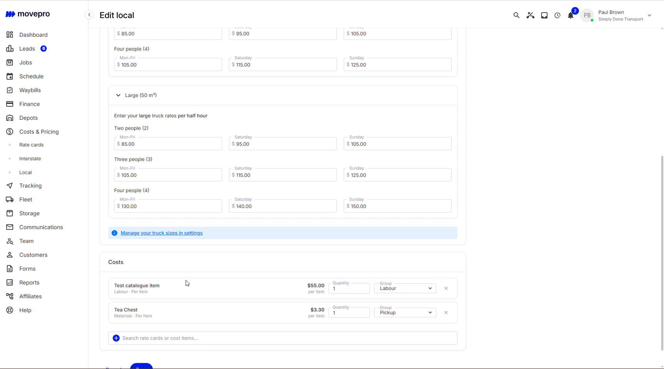Image resolution: width=664 pixels, height=369 pixels.
Task: Open Reports page
Action: [29, 283]
